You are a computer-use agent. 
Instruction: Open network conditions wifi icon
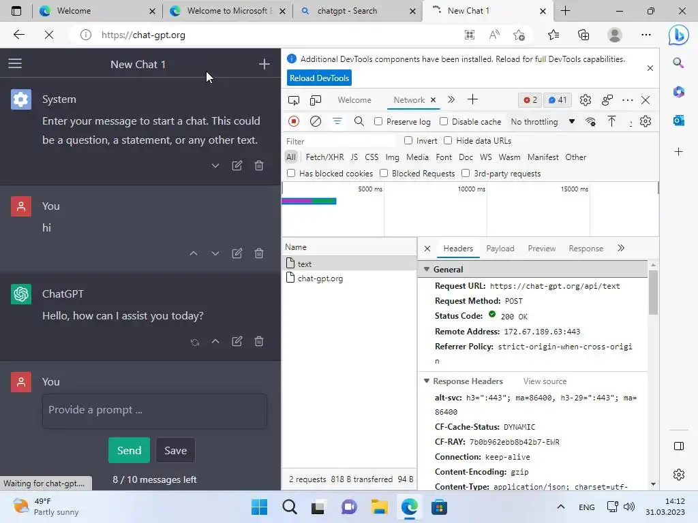click(x=590, y=122)
